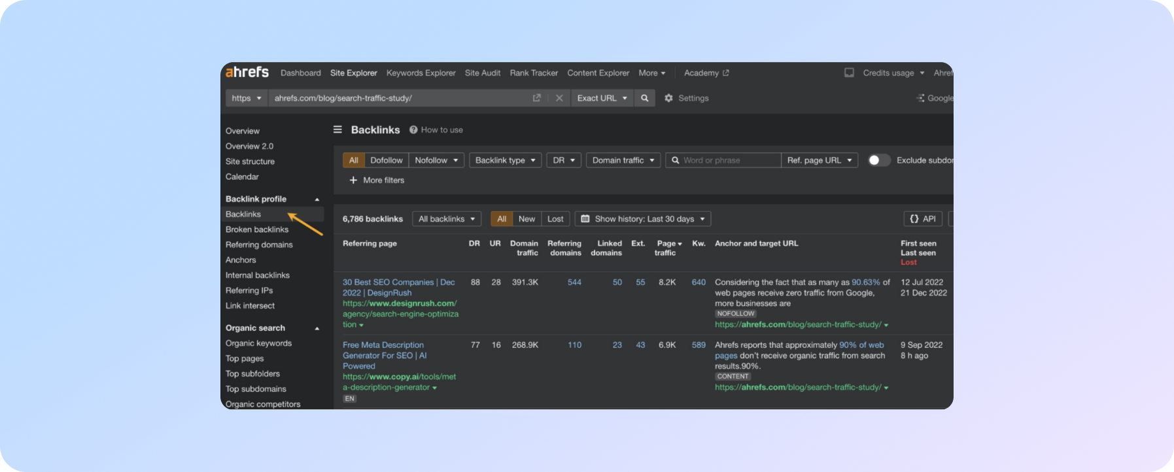The width and height of the screenshot is (1174, 472).
Task: Open Anchors in sidebar
Action: [241, 260]
